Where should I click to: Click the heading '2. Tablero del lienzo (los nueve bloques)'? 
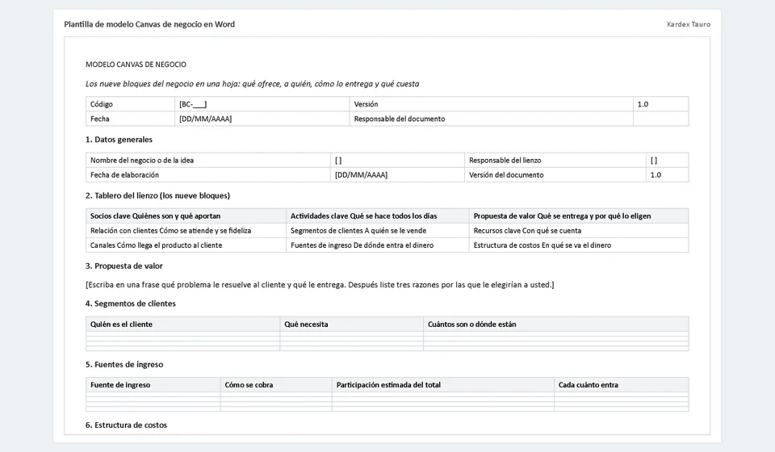157,195
